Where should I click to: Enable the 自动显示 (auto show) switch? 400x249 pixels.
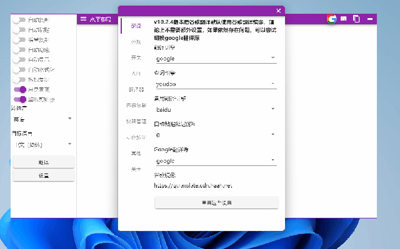pyautogui.click(x=19, y=59)
